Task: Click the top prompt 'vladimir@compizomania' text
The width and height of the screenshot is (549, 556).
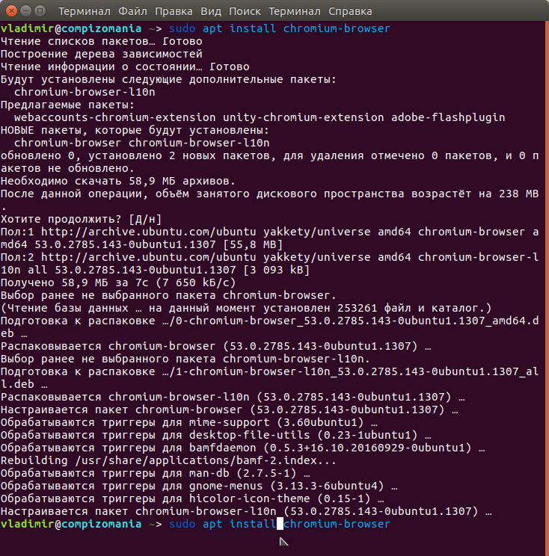Action: pos(71,28)
